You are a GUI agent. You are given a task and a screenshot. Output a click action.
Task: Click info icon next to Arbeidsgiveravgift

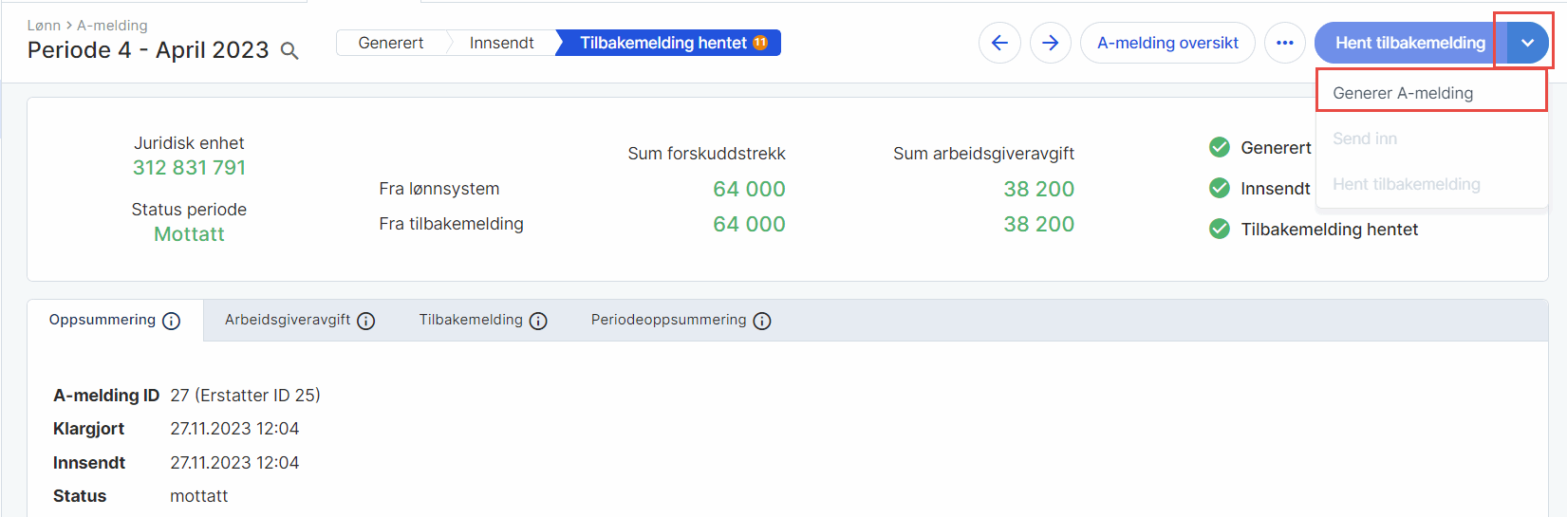click(x=366, y=322)
